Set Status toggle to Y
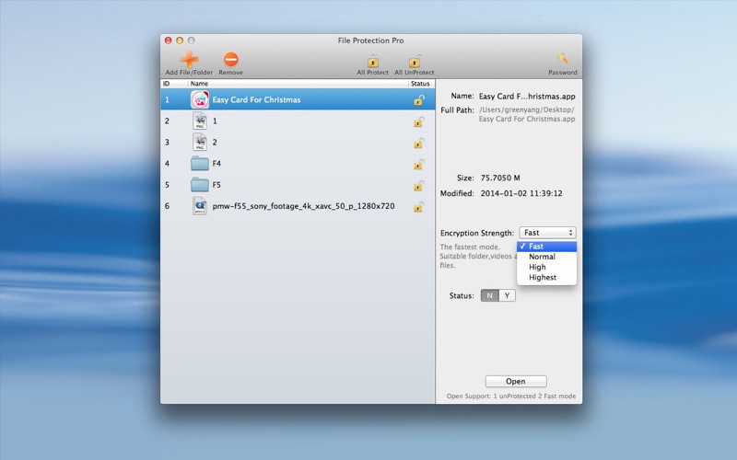Image resolution: width=737 pixels, height=460 pixels. coord(507,295)
